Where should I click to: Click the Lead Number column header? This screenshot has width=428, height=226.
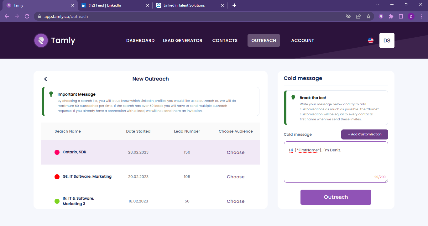click(187, 131)
